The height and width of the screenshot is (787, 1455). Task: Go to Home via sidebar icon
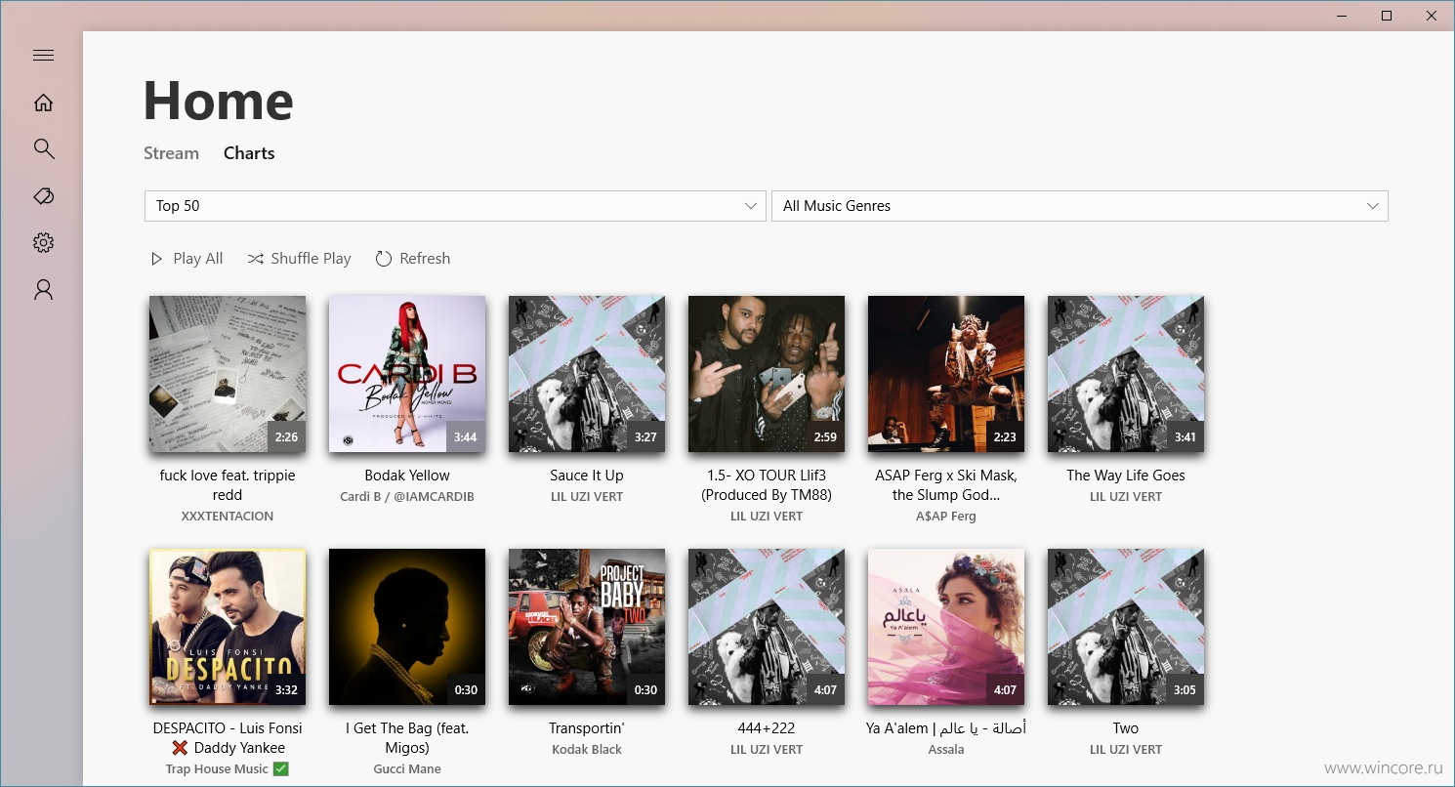coord(43,103)
